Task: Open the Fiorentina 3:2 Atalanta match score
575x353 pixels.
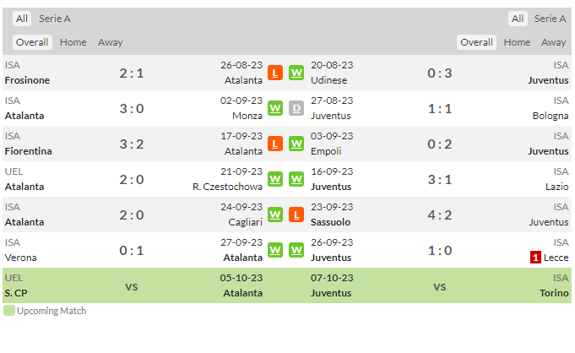Action: 131,144
